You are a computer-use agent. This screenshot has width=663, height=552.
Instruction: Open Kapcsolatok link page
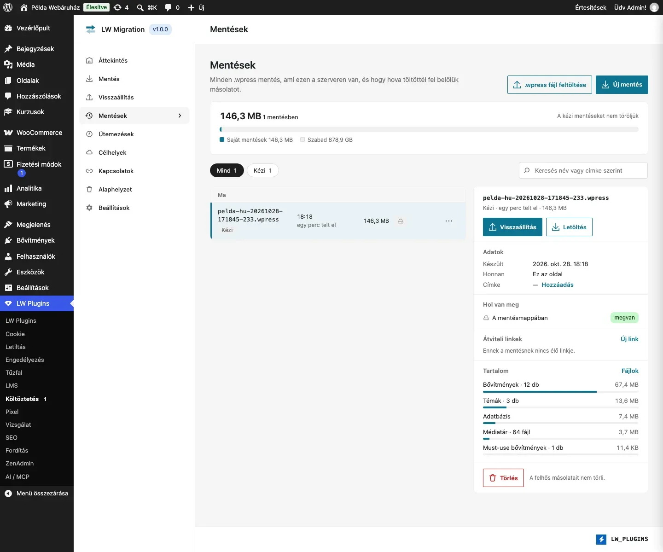pos(134,171)
